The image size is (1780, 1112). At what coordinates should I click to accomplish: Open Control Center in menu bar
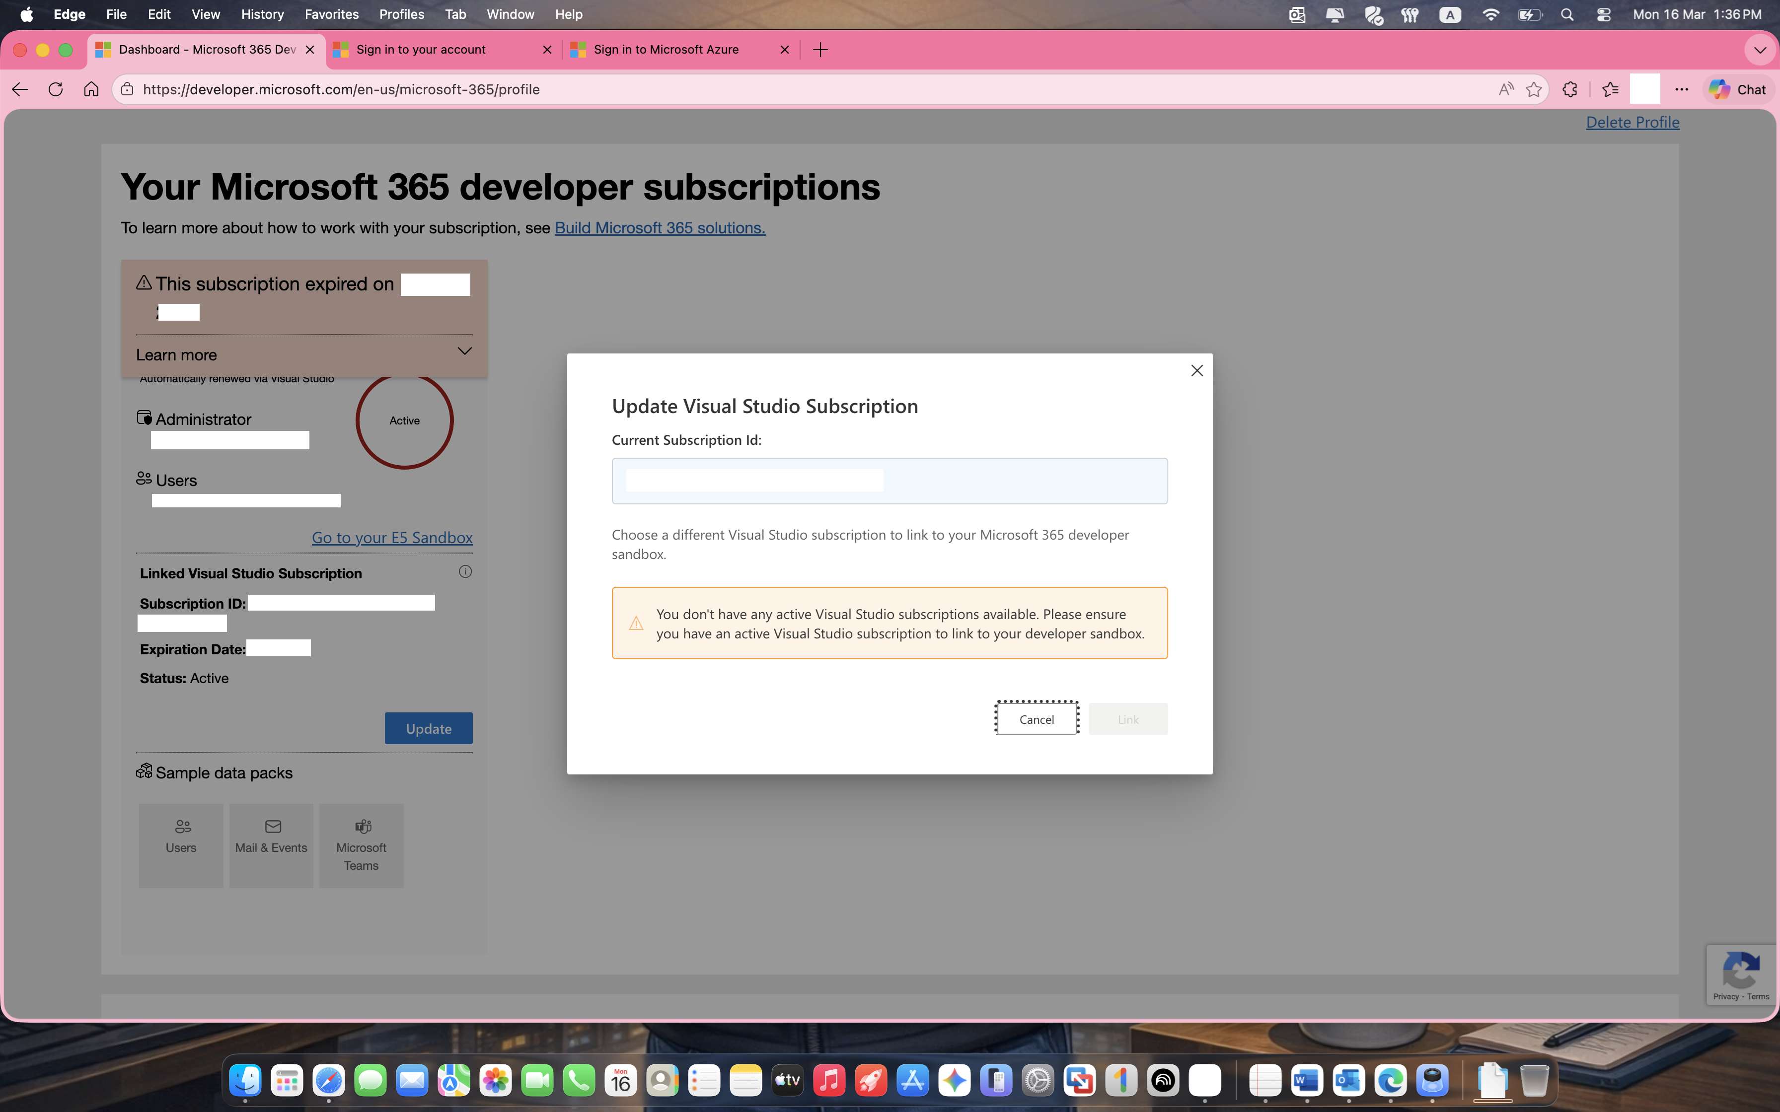pyautogui.click(x=1604, y=15)
